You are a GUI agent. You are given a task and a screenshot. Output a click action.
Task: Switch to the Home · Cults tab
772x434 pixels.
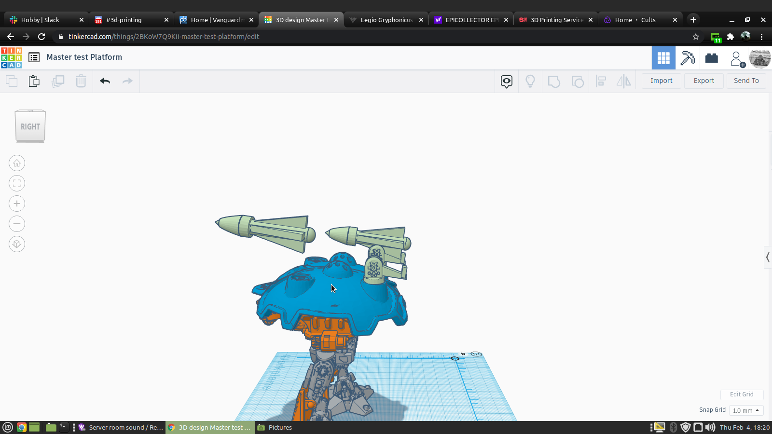pyautogui.click(x=641, y=20)
